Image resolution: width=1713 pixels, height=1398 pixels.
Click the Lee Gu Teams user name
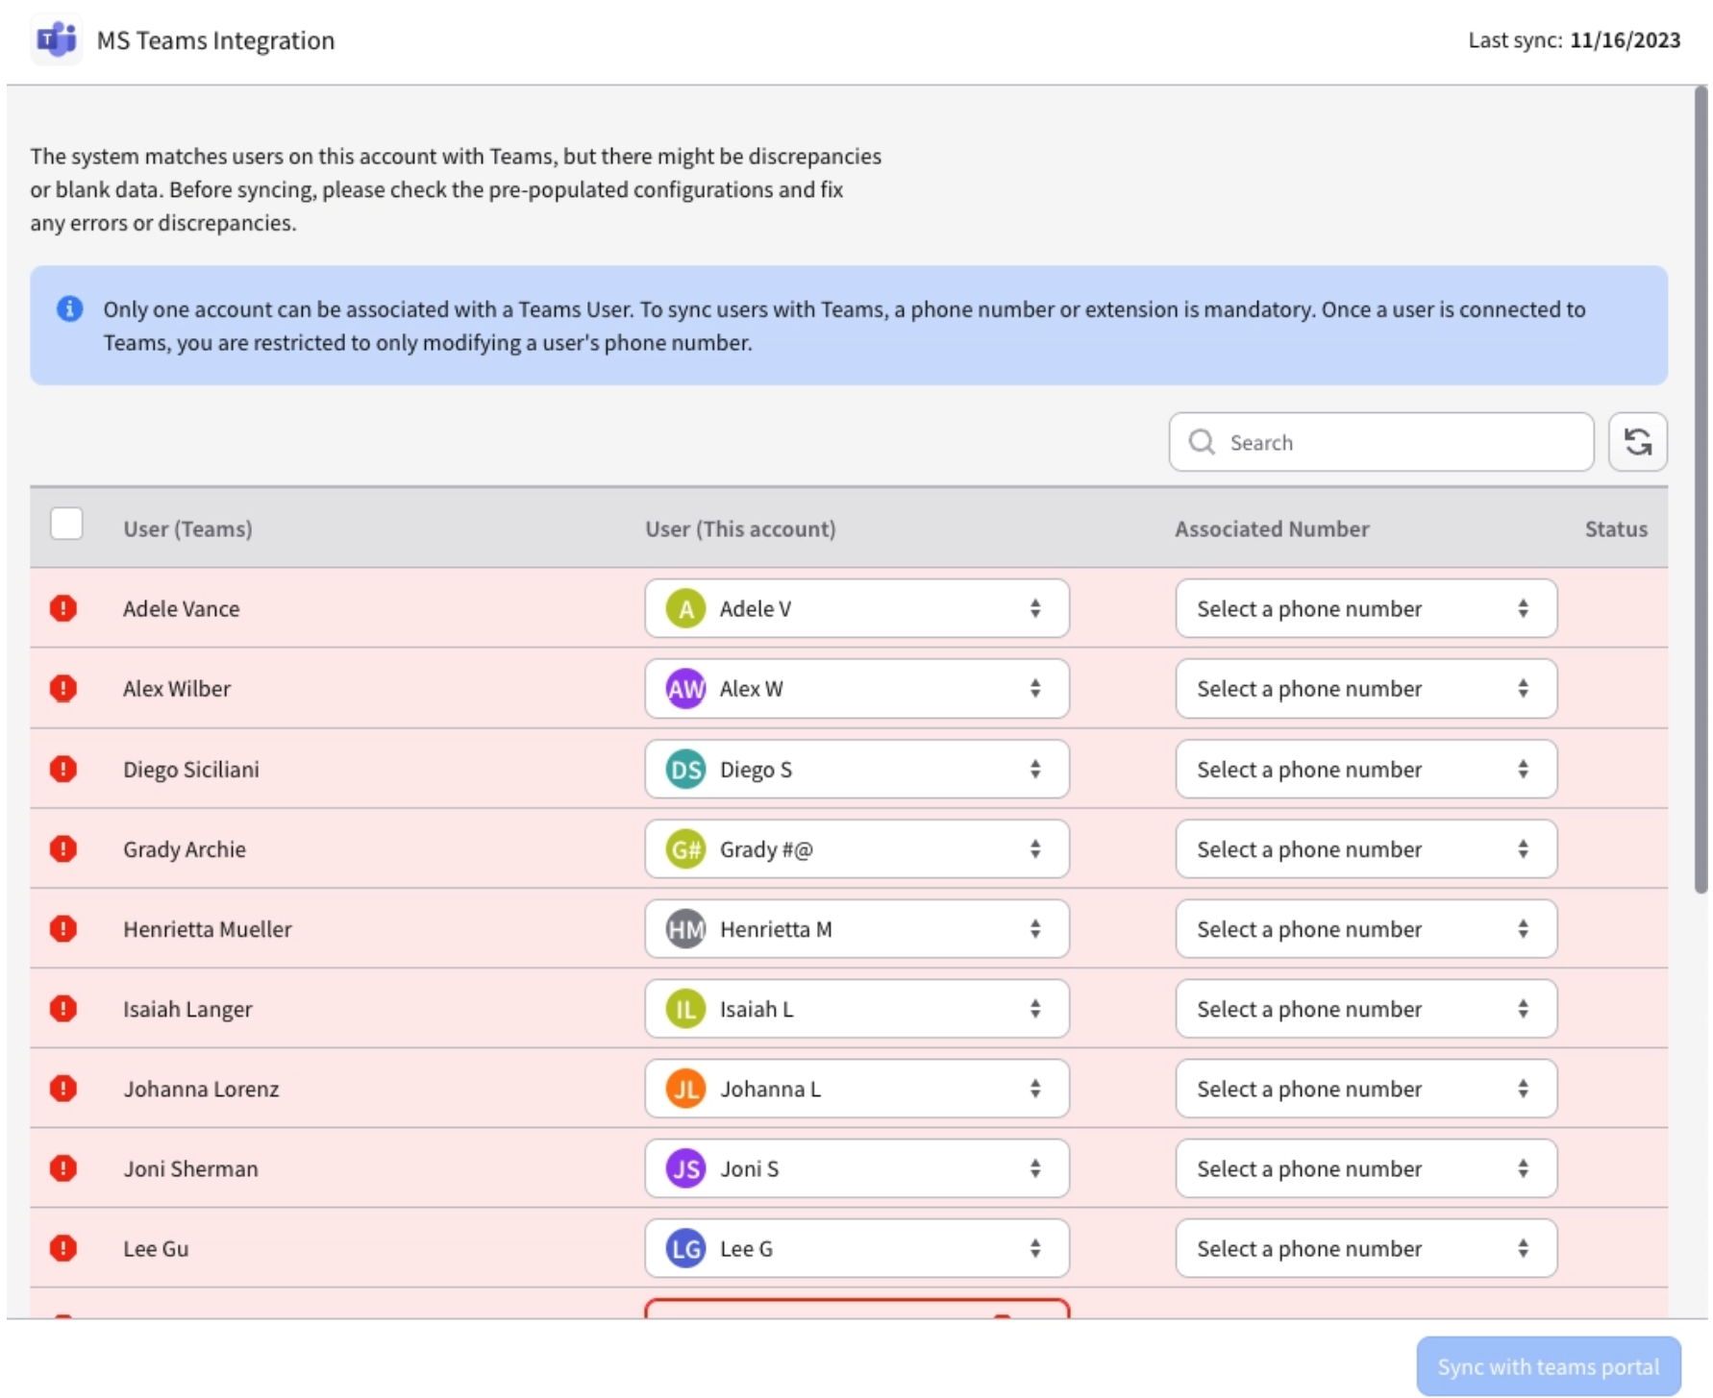pyautogui.click(x=156, y=1247)
